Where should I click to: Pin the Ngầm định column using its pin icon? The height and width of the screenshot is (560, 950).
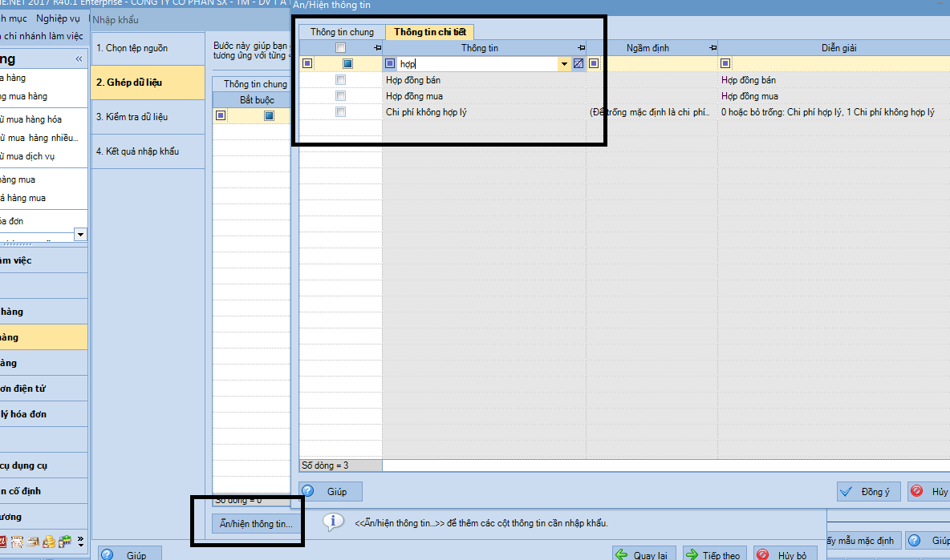click(713, 48)
